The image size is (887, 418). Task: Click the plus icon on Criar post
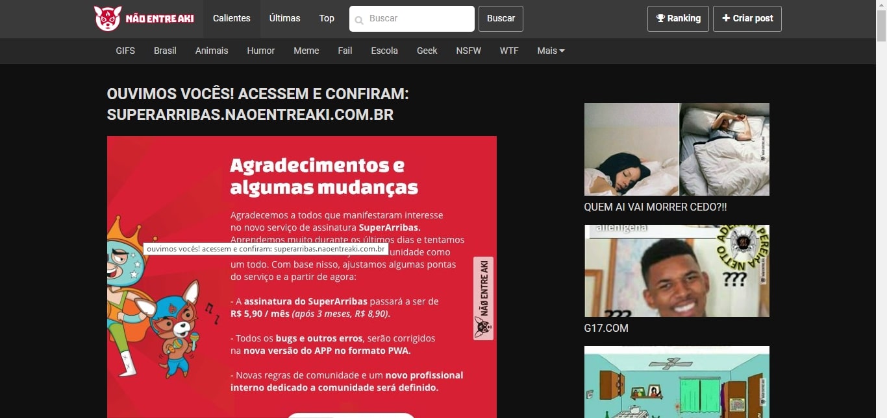(726, 18)
